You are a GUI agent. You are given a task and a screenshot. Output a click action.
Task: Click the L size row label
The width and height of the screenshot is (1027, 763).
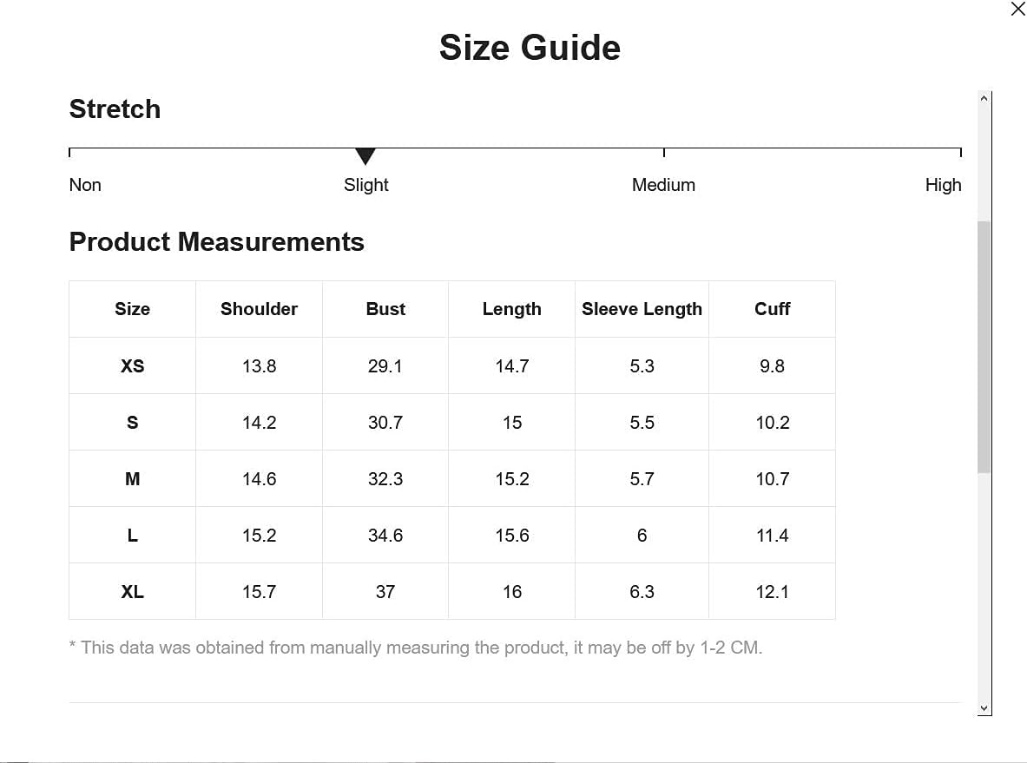point(132,536)
